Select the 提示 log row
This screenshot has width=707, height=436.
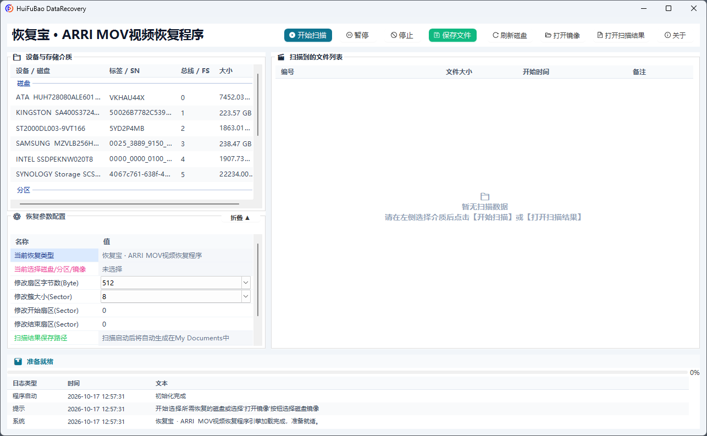[348, 409]
